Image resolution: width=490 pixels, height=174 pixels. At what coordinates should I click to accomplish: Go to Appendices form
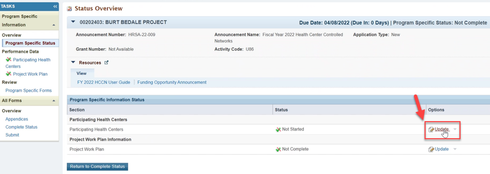click(x=17, y=119)
